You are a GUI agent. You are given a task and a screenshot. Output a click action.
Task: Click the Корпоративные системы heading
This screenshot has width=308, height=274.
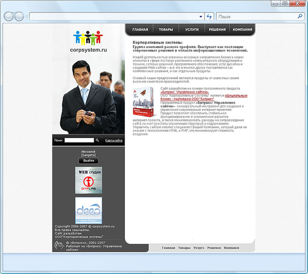[x=158, y=42]
